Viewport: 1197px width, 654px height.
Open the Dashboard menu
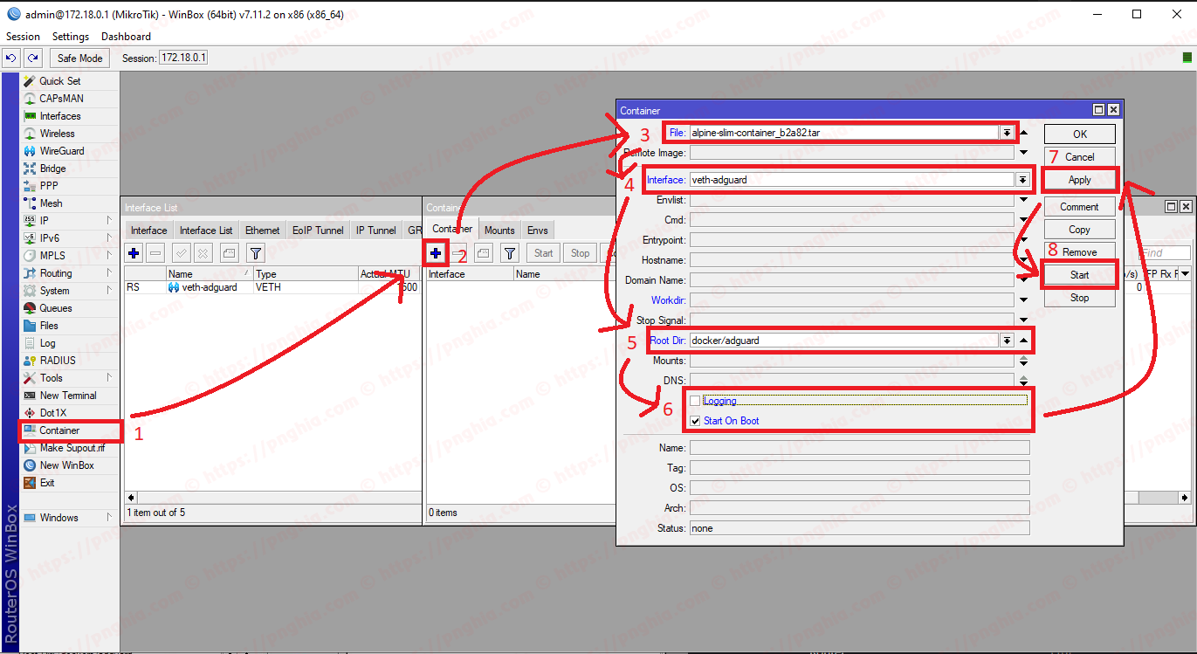point(126,37)
